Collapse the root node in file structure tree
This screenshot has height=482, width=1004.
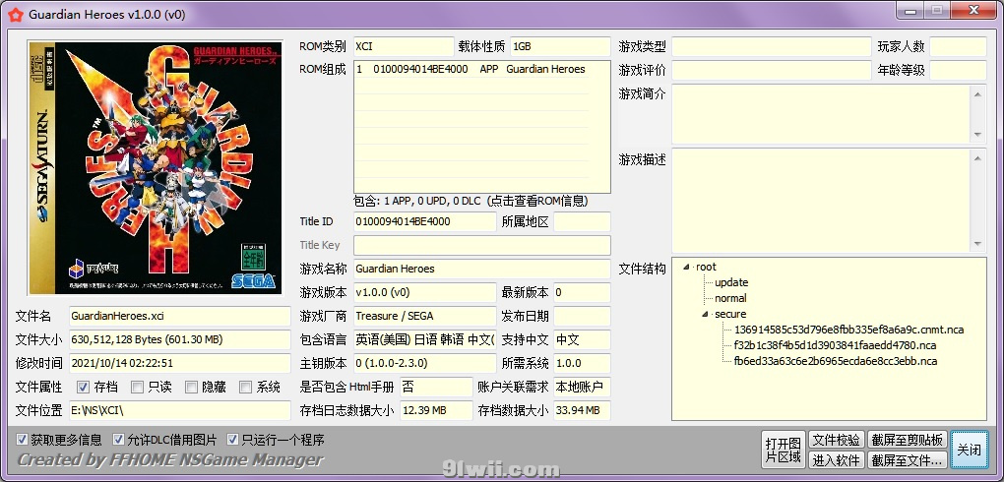(x=686, y=267)
